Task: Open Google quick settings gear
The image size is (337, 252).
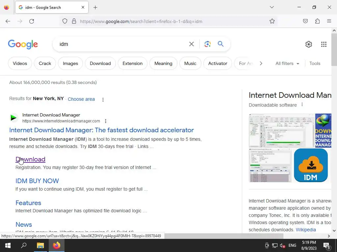Action: tap(309, 44)
